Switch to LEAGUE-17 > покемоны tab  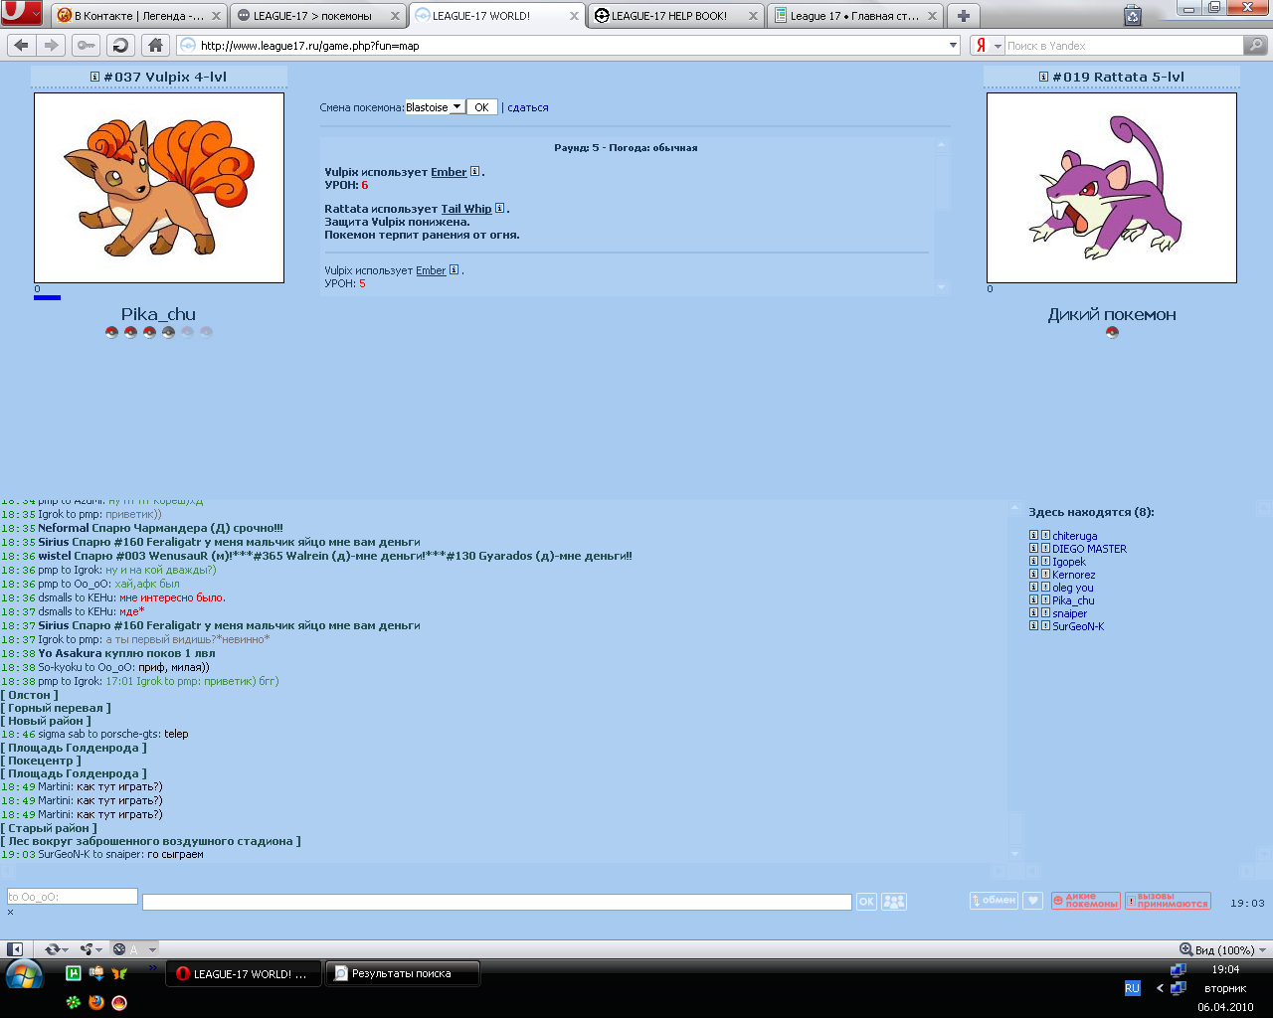319,15
